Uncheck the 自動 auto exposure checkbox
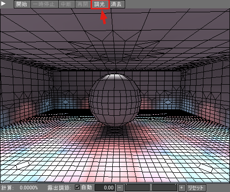Screen dimensions: 230x192 (x=77, y=187)
